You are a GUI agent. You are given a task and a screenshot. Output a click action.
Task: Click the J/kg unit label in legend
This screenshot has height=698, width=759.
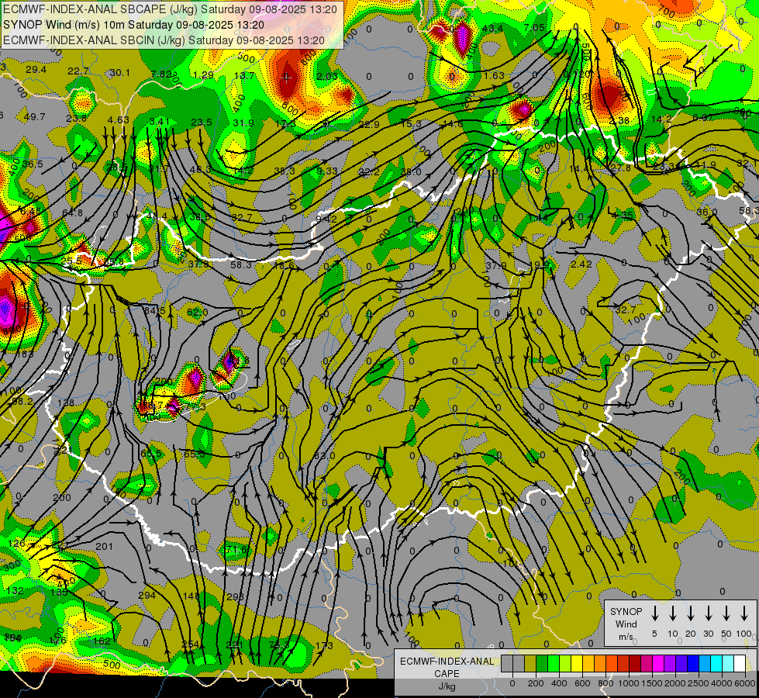click(x=447, y=686)
